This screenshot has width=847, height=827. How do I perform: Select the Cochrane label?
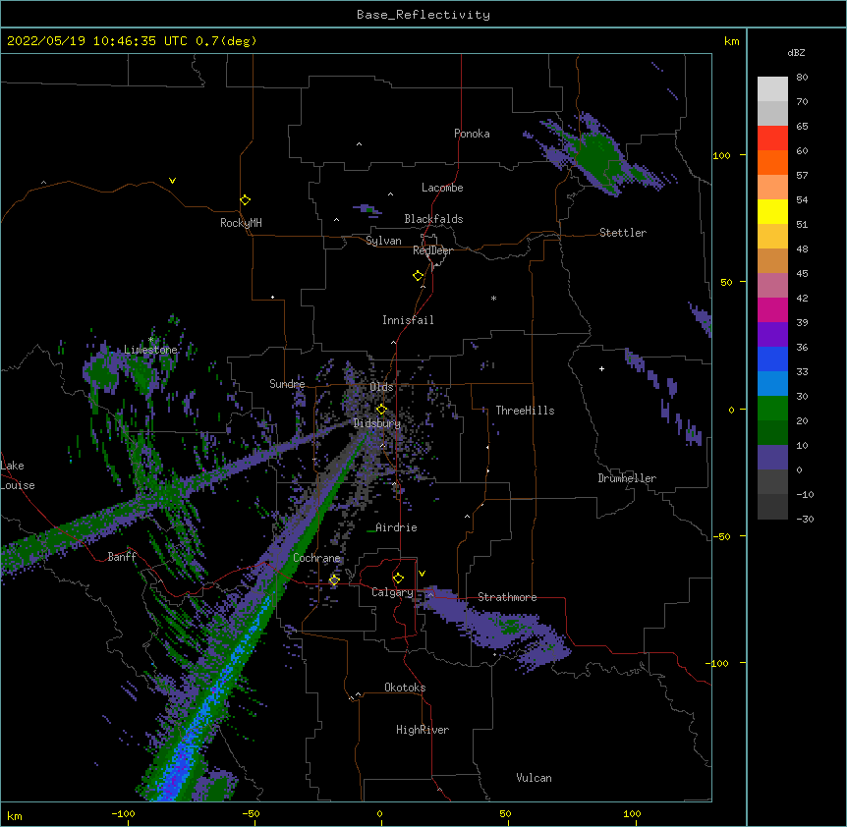(x=316, y=558)
